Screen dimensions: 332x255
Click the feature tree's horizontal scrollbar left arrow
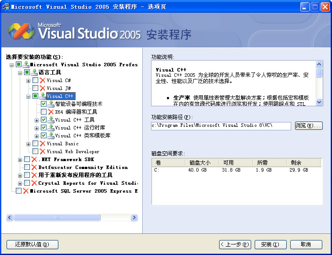10,217
